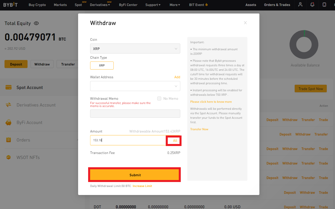
Task: Expand the Wallet Address dropdown
Action: click(135, 86)
